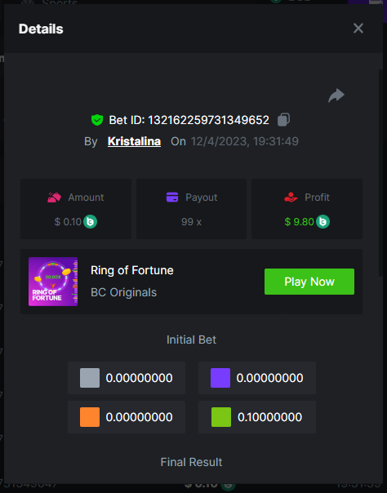
Task: Select the gray color swatch
Action: click(x=90, y=378)
